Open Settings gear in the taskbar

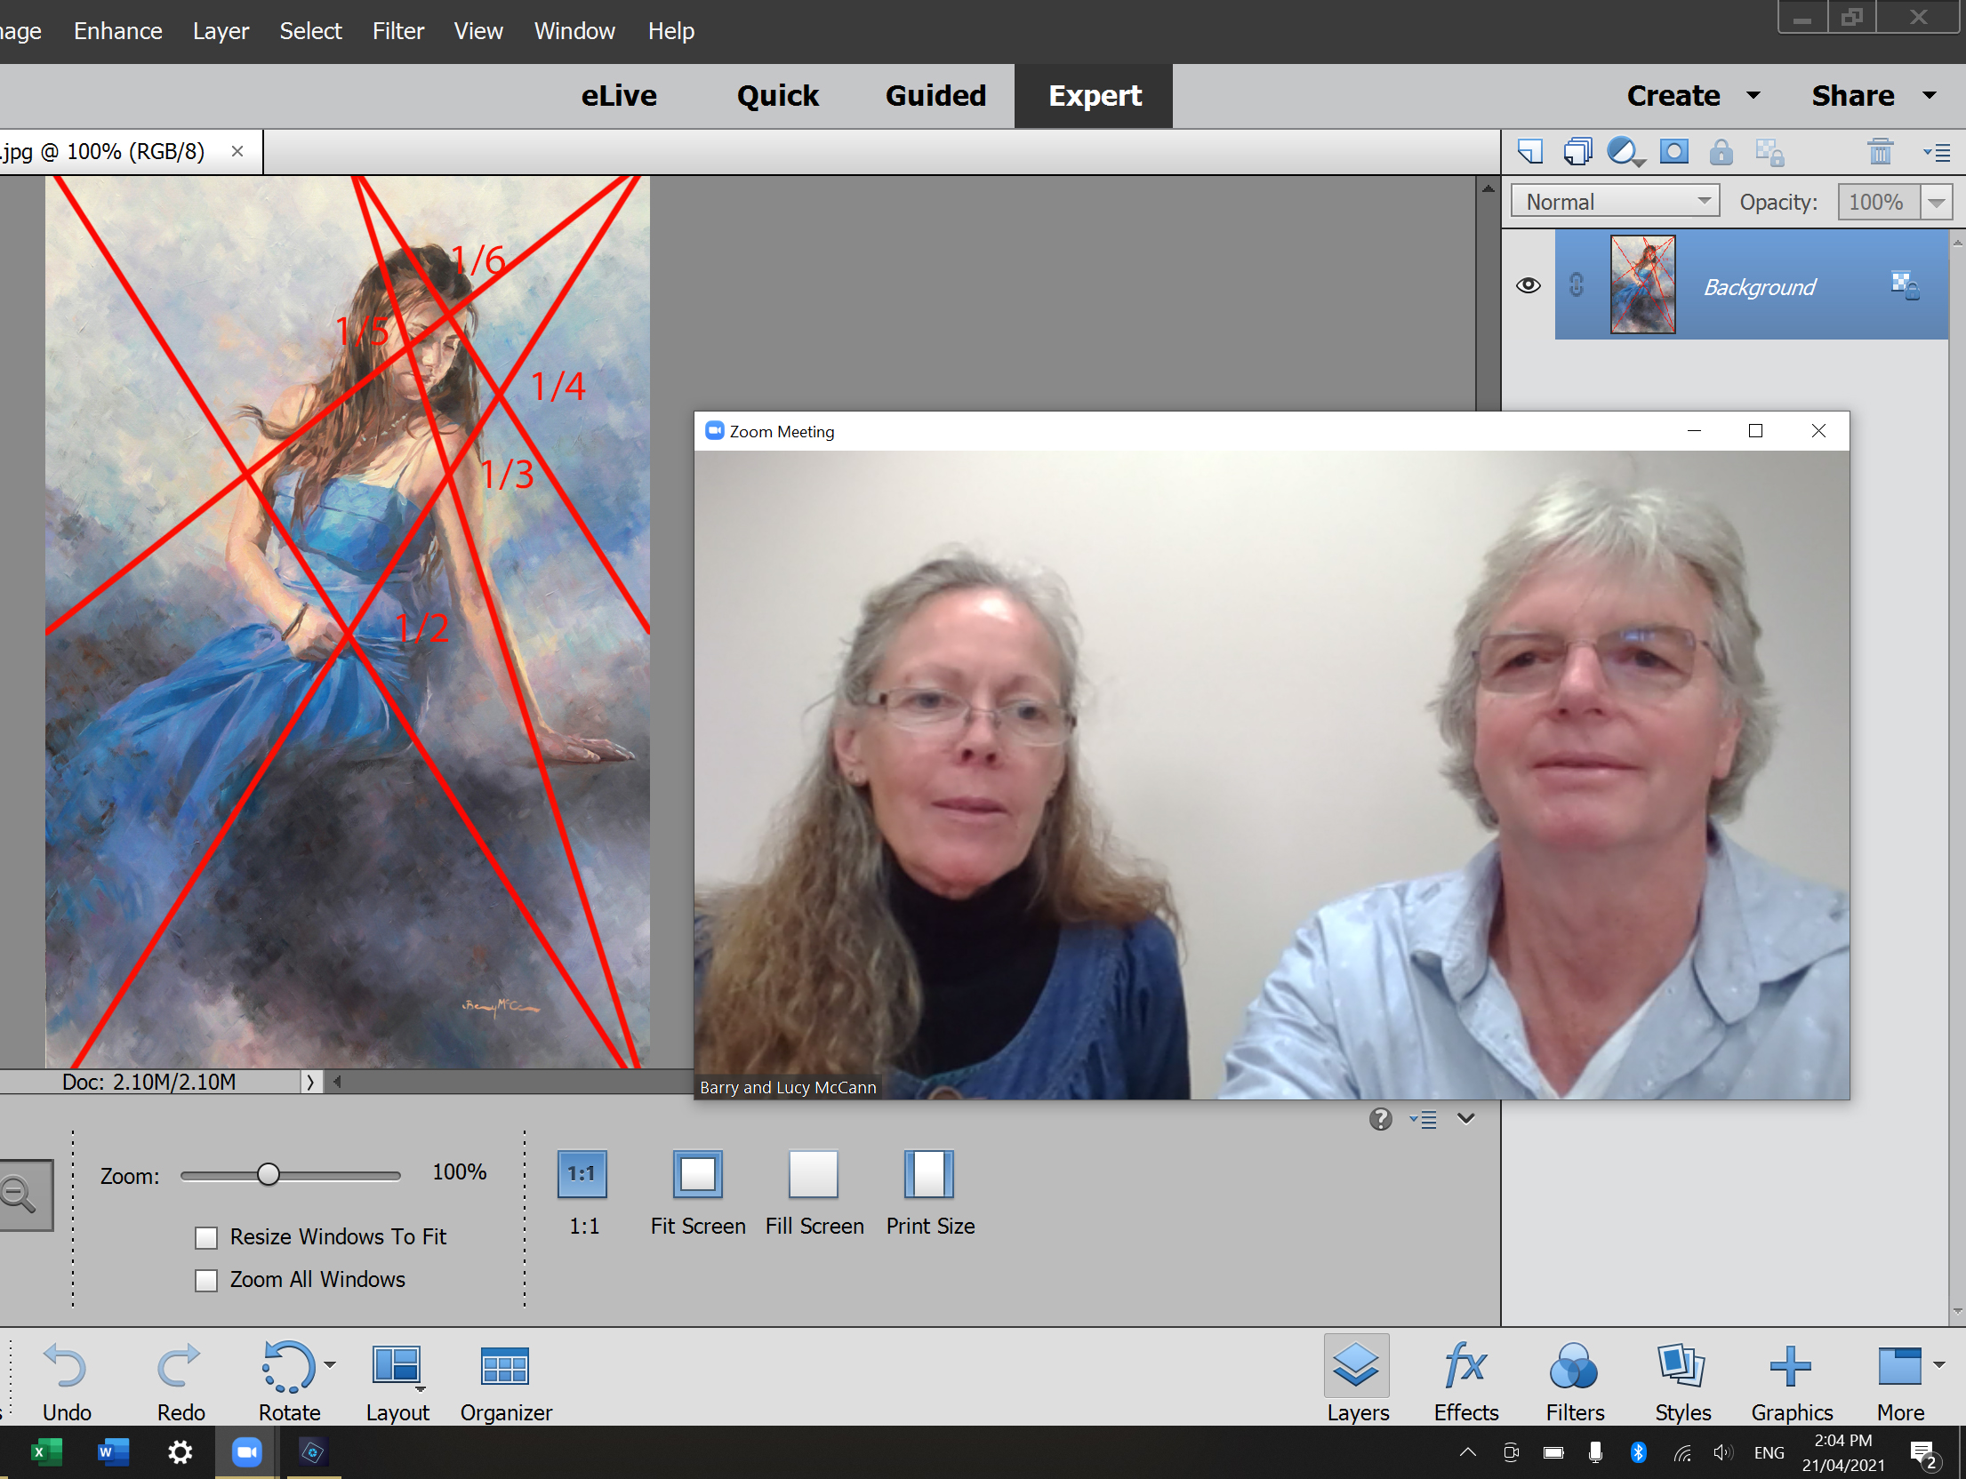coord(180,1452)
